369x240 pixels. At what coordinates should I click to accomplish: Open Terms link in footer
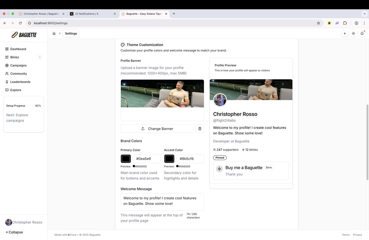coord(346,235)
